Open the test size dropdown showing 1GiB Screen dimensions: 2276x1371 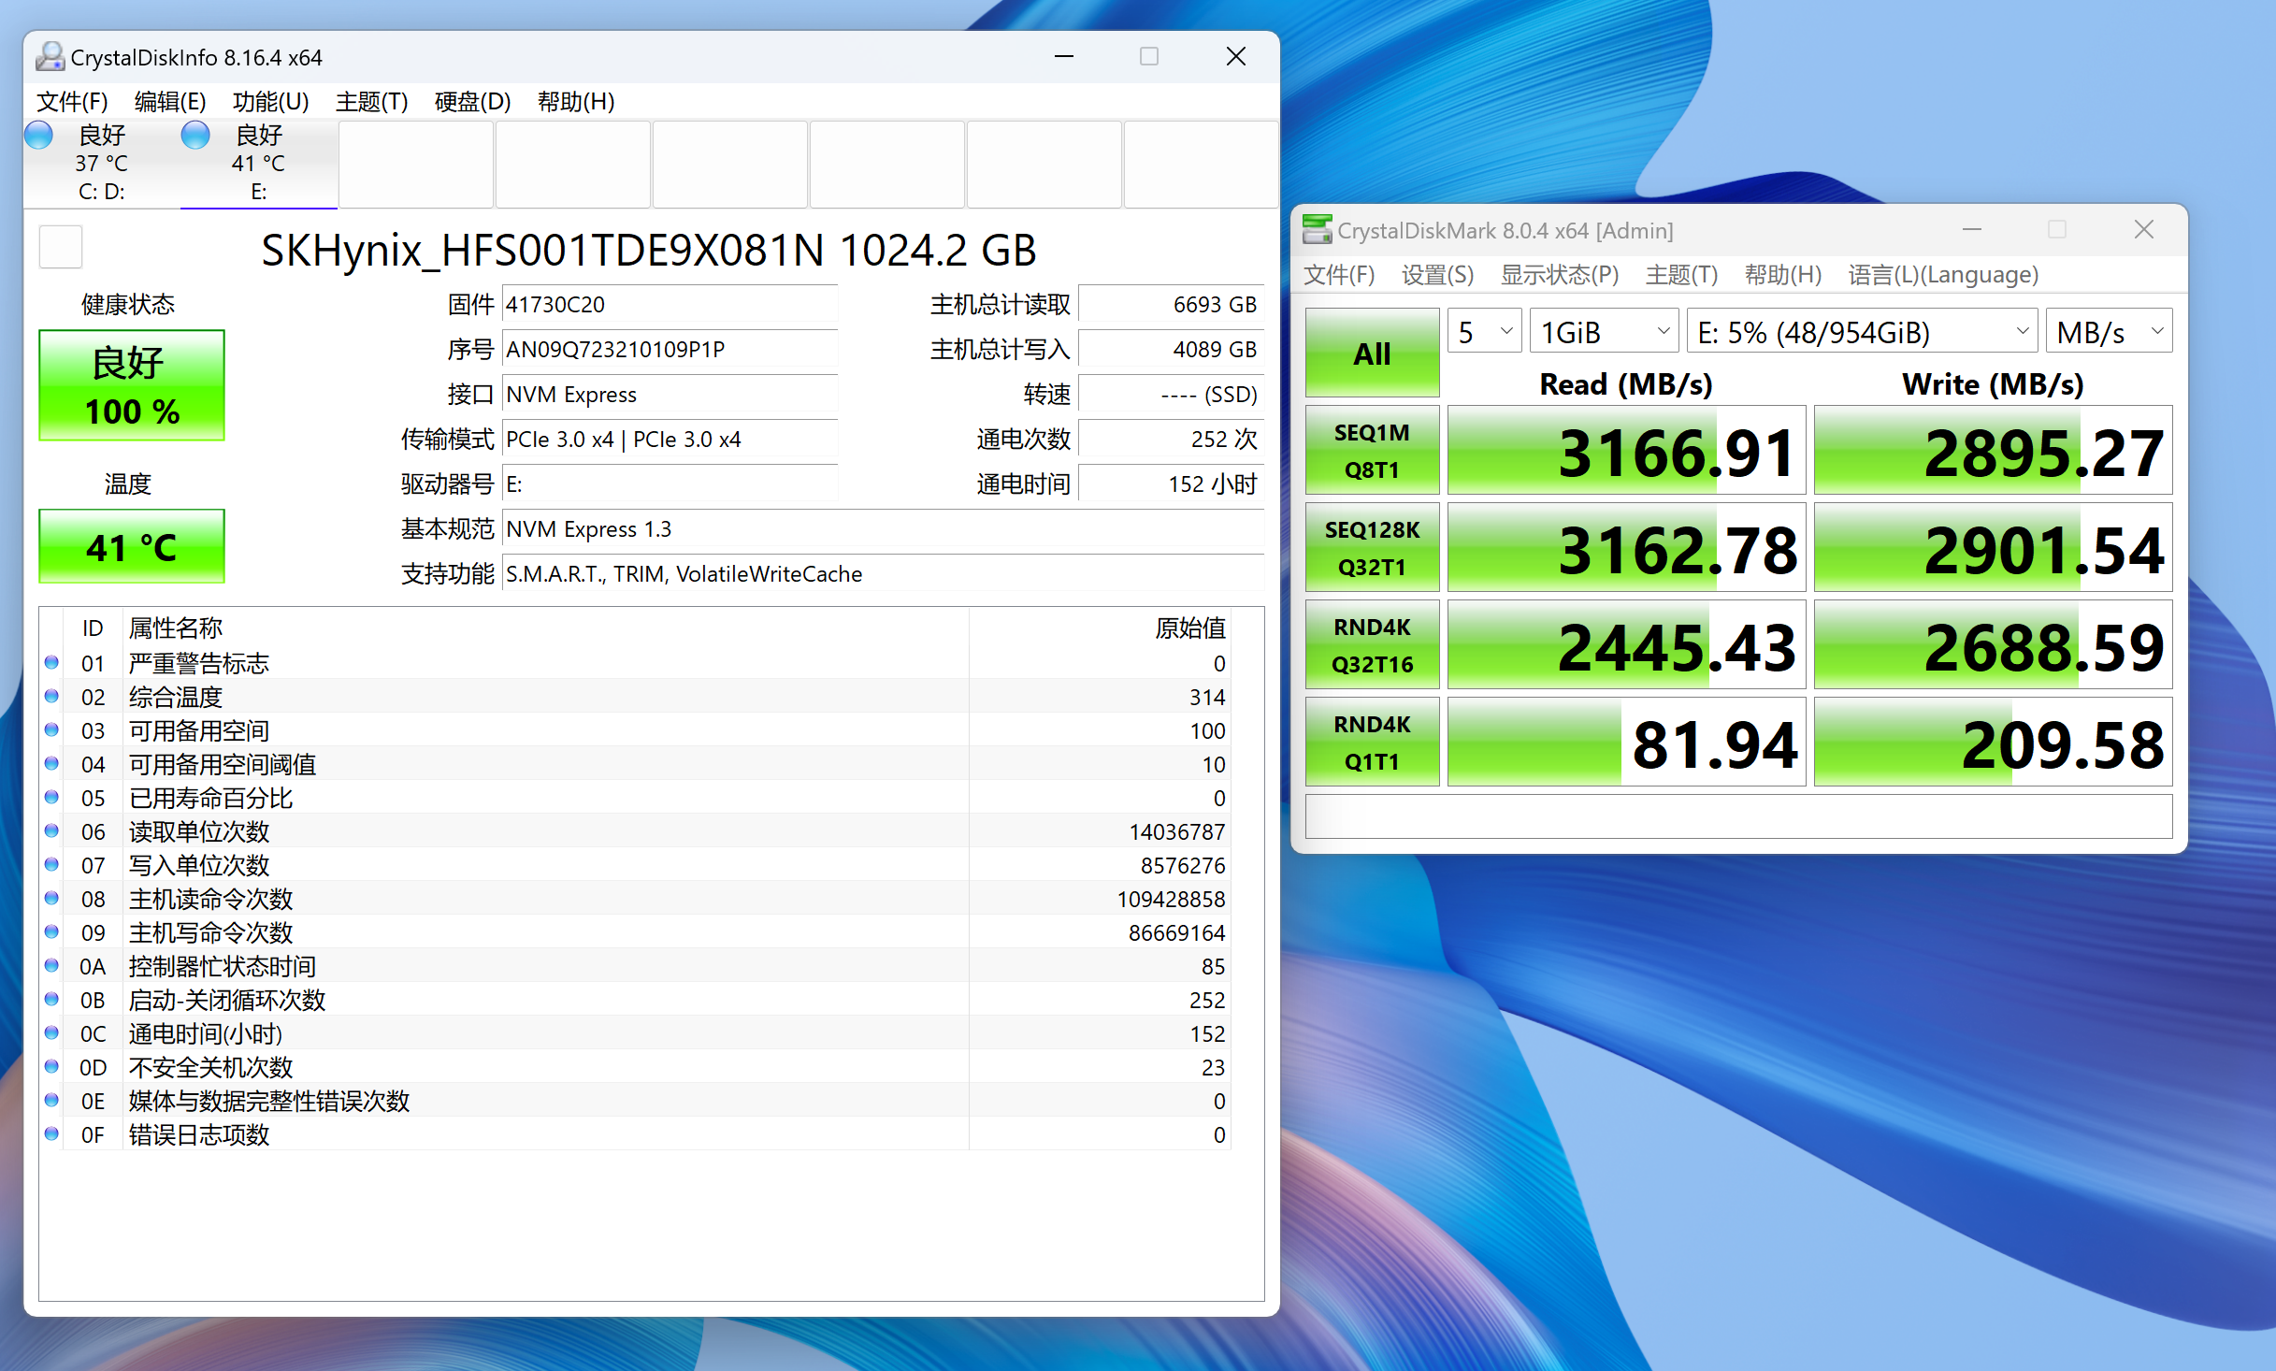pyautogui.click(x=1603, y=330)
